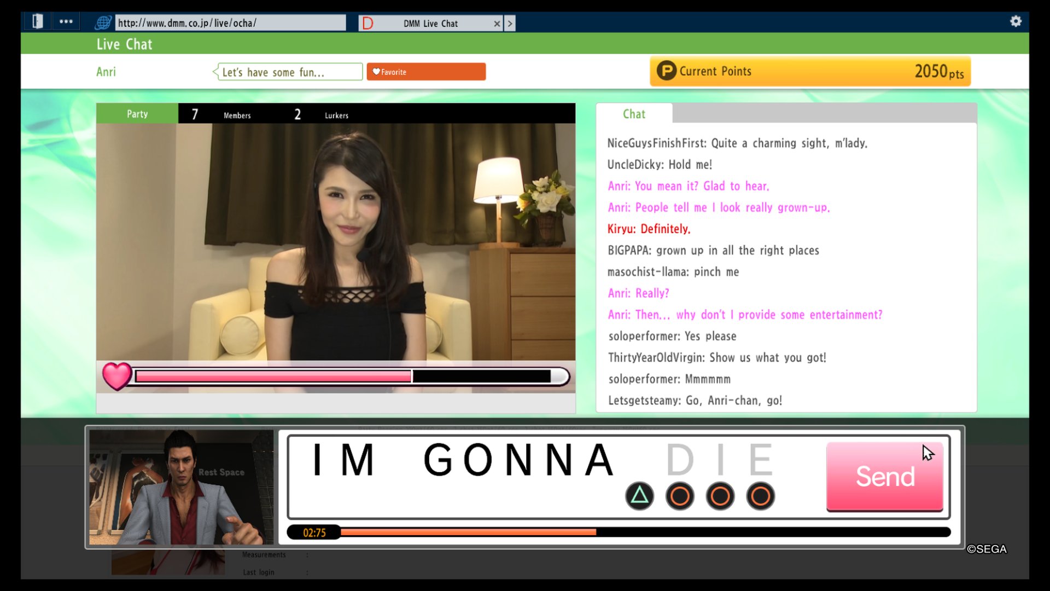Viewport: 1050px width, 591px height.
Task: Click the globe icon beside the URL
Action: (x=103, y=23)
